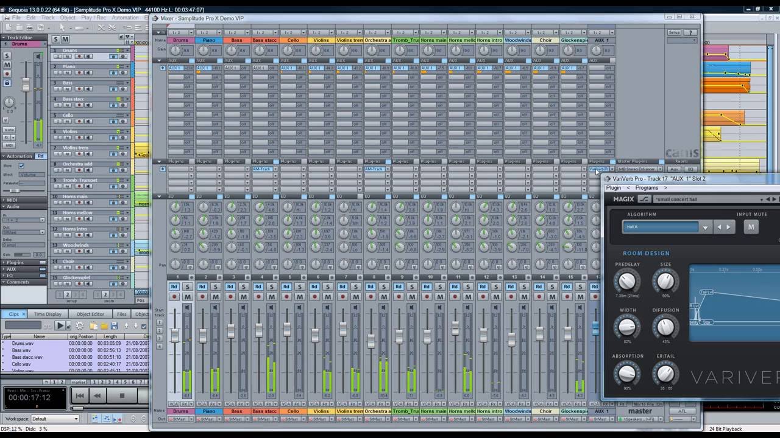Screen dimensions: 780x438
Task: Open the Play / Rec menu
Action: click(x=94, y=18)
